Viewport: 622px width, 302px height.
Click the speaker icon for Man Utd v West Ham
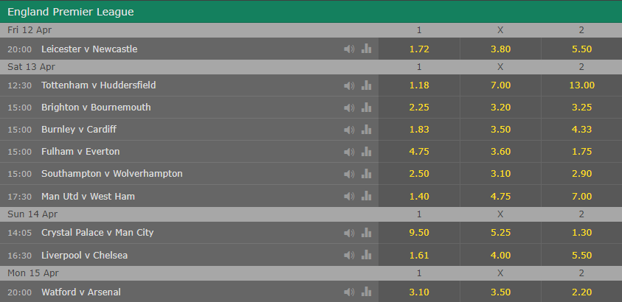[349, 196]
